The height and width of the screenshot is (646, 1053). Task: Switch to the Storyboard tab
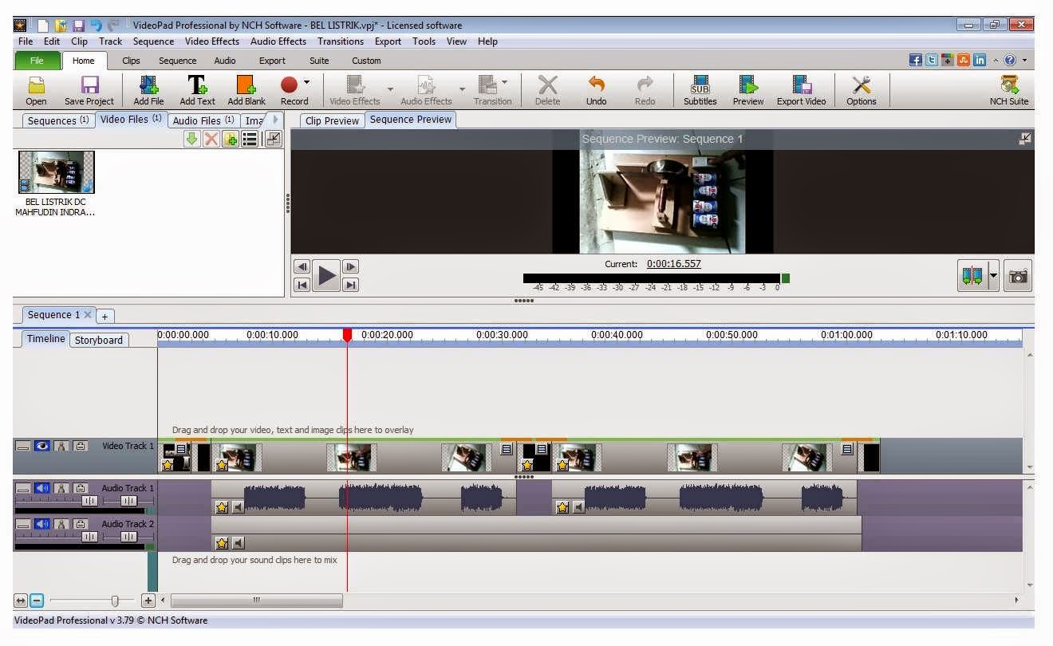[x=99, y=340]
